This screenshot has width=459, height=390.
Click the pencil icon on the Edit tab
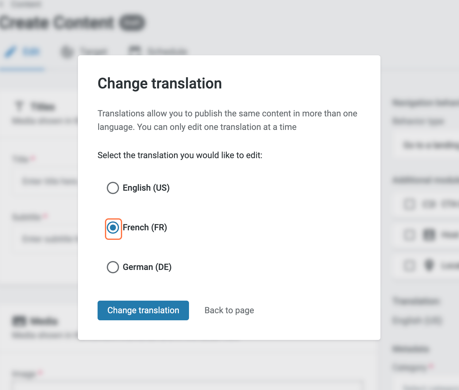(10, 52)
